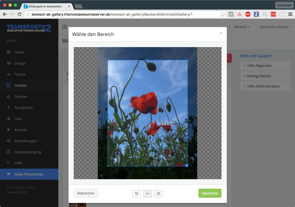The image size is (295, 207).
Task: Open the Chrome hamburger menu
Action: click(290, 14)
